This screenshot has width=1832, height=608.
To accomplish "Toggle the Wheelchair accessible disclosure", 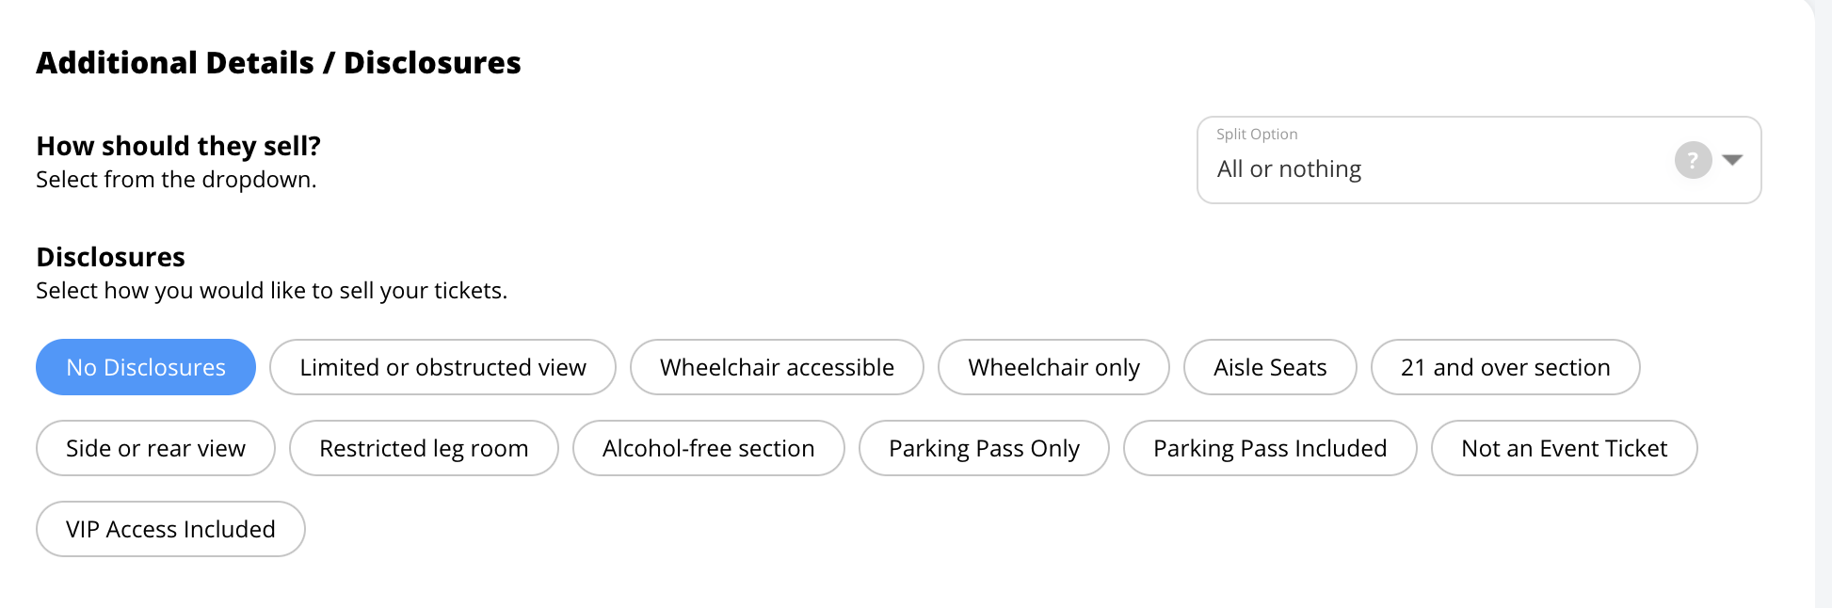I will tap(778, 367).
